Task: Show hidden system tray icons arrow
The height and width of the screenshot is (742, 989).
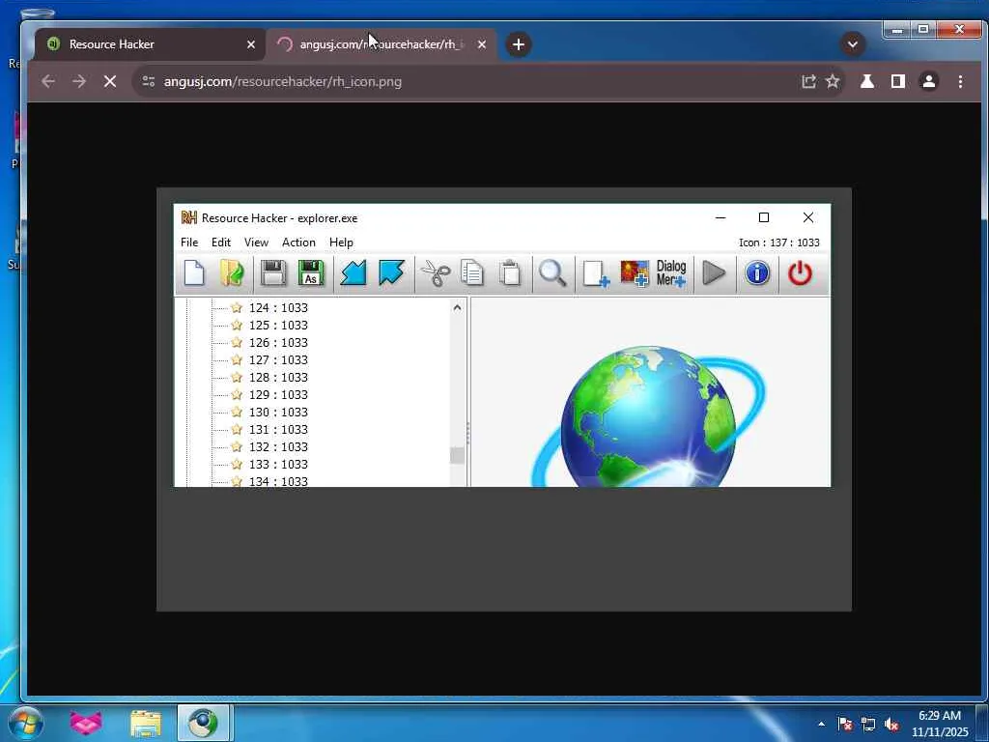Action: coord(821,724)
